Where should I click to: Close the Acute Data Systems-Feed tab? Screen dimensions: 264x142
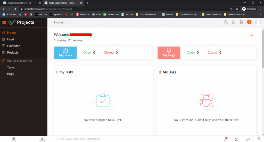click(x=40, y=3)
